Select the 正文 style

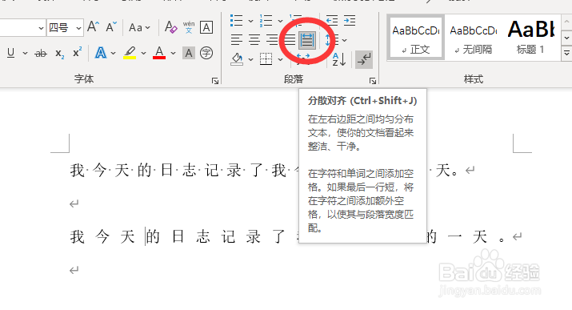415,38
